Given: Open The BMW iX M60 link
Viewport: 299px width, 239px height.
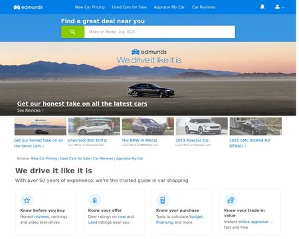Looking at the screenshot, I should pyautogui.click(x=140, y=140).
